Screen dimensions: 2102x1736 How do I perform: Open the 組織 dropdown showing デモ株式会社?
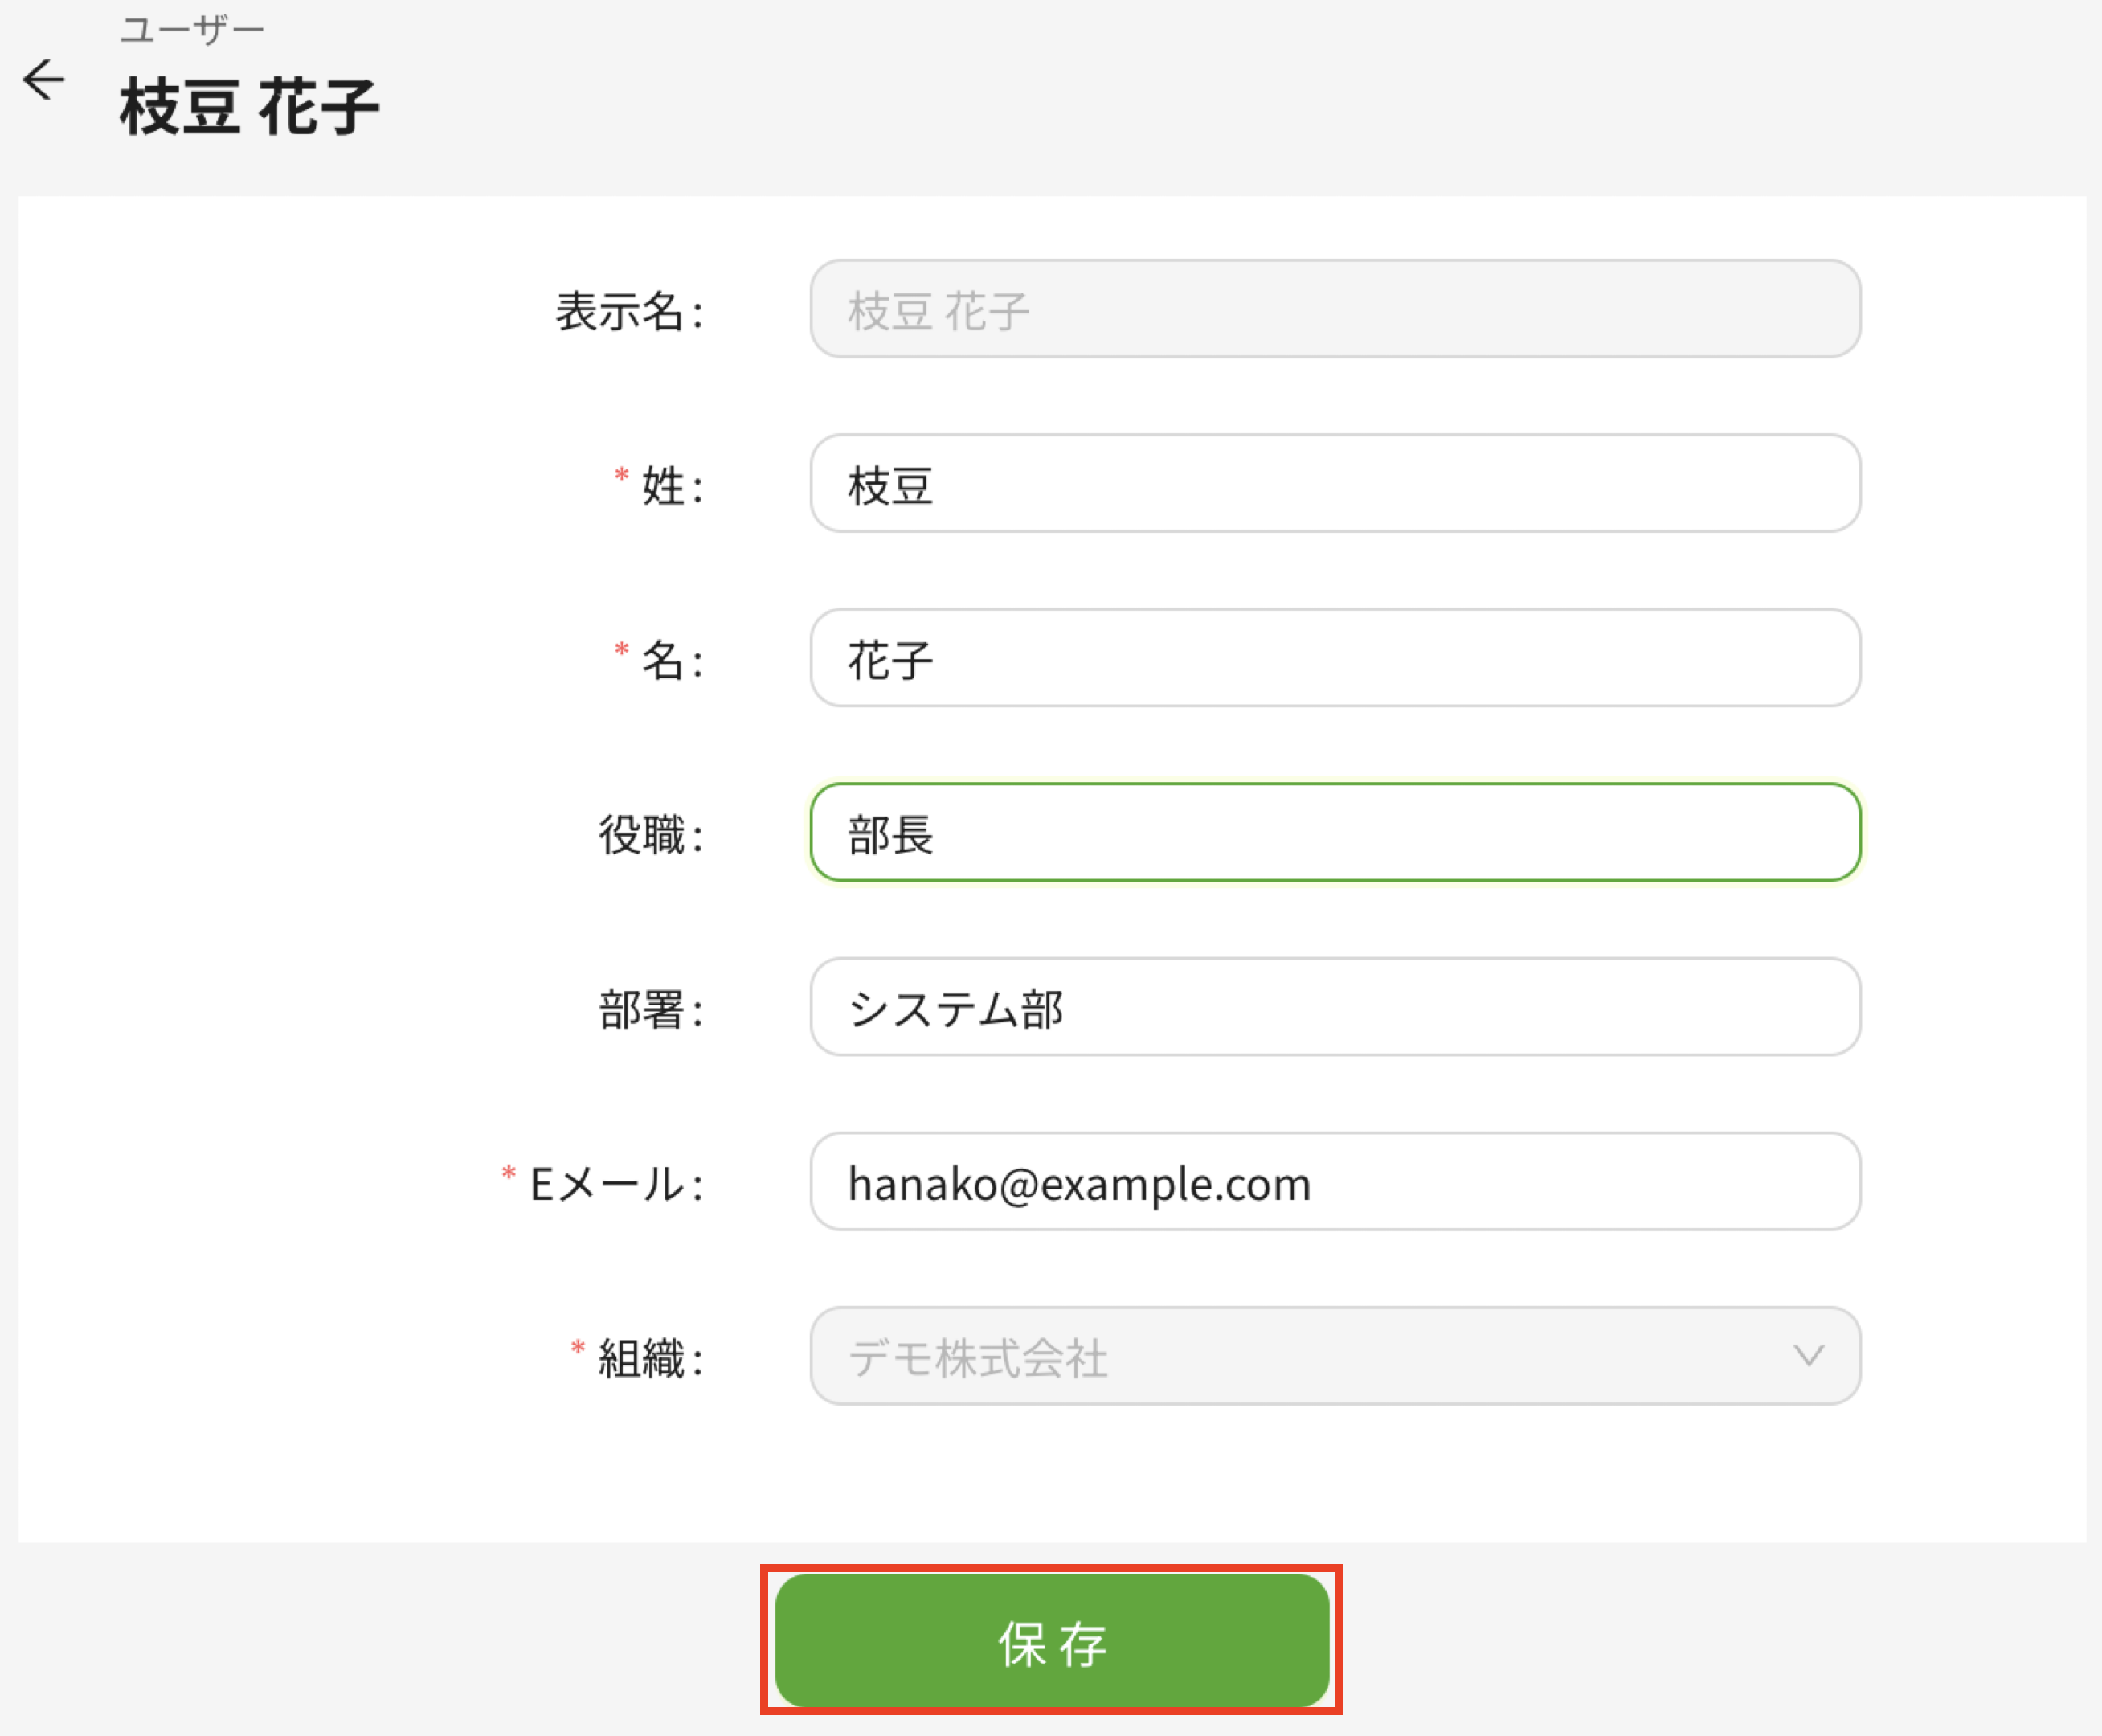click(1335, 1356)
